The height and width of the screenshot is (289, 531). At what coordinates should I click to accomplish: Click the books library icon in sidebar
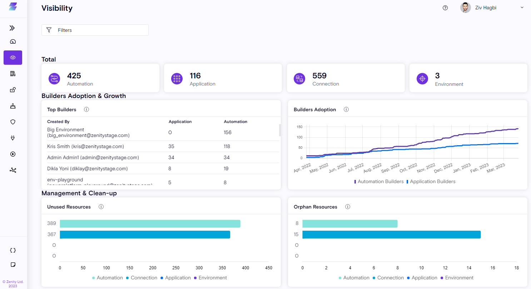pyautogui.click(x=13, y=74)
